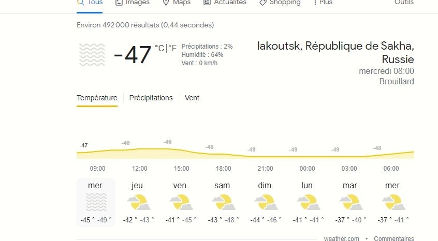438x241 pixels.
Task: Click the fog icon under today's mer.
Action: pyautogui.click(x=96, y=203)
